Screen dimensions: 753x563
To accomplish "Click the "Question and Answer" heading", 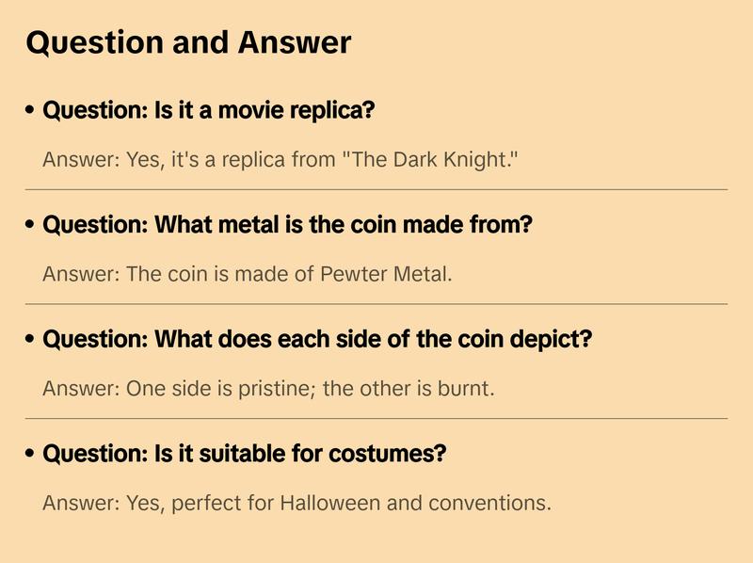I will (188, 43).
